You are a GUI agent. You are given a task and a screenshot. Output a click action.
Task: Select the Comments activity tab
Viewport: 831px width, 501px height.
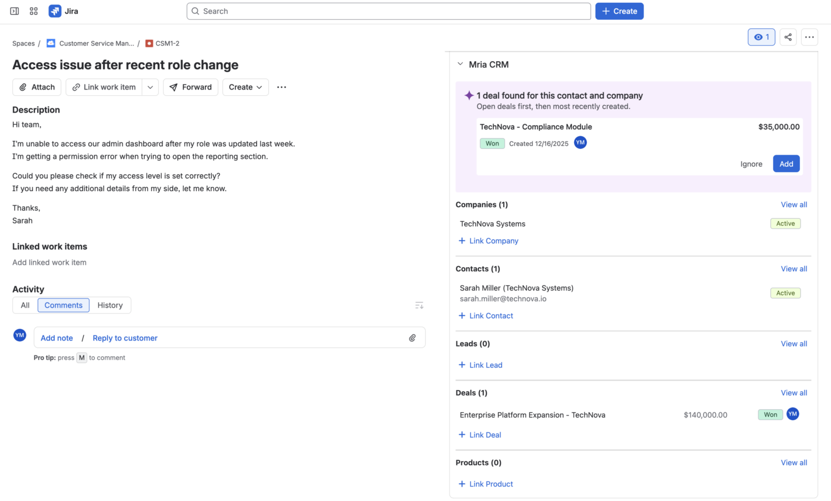pos(63,305)
